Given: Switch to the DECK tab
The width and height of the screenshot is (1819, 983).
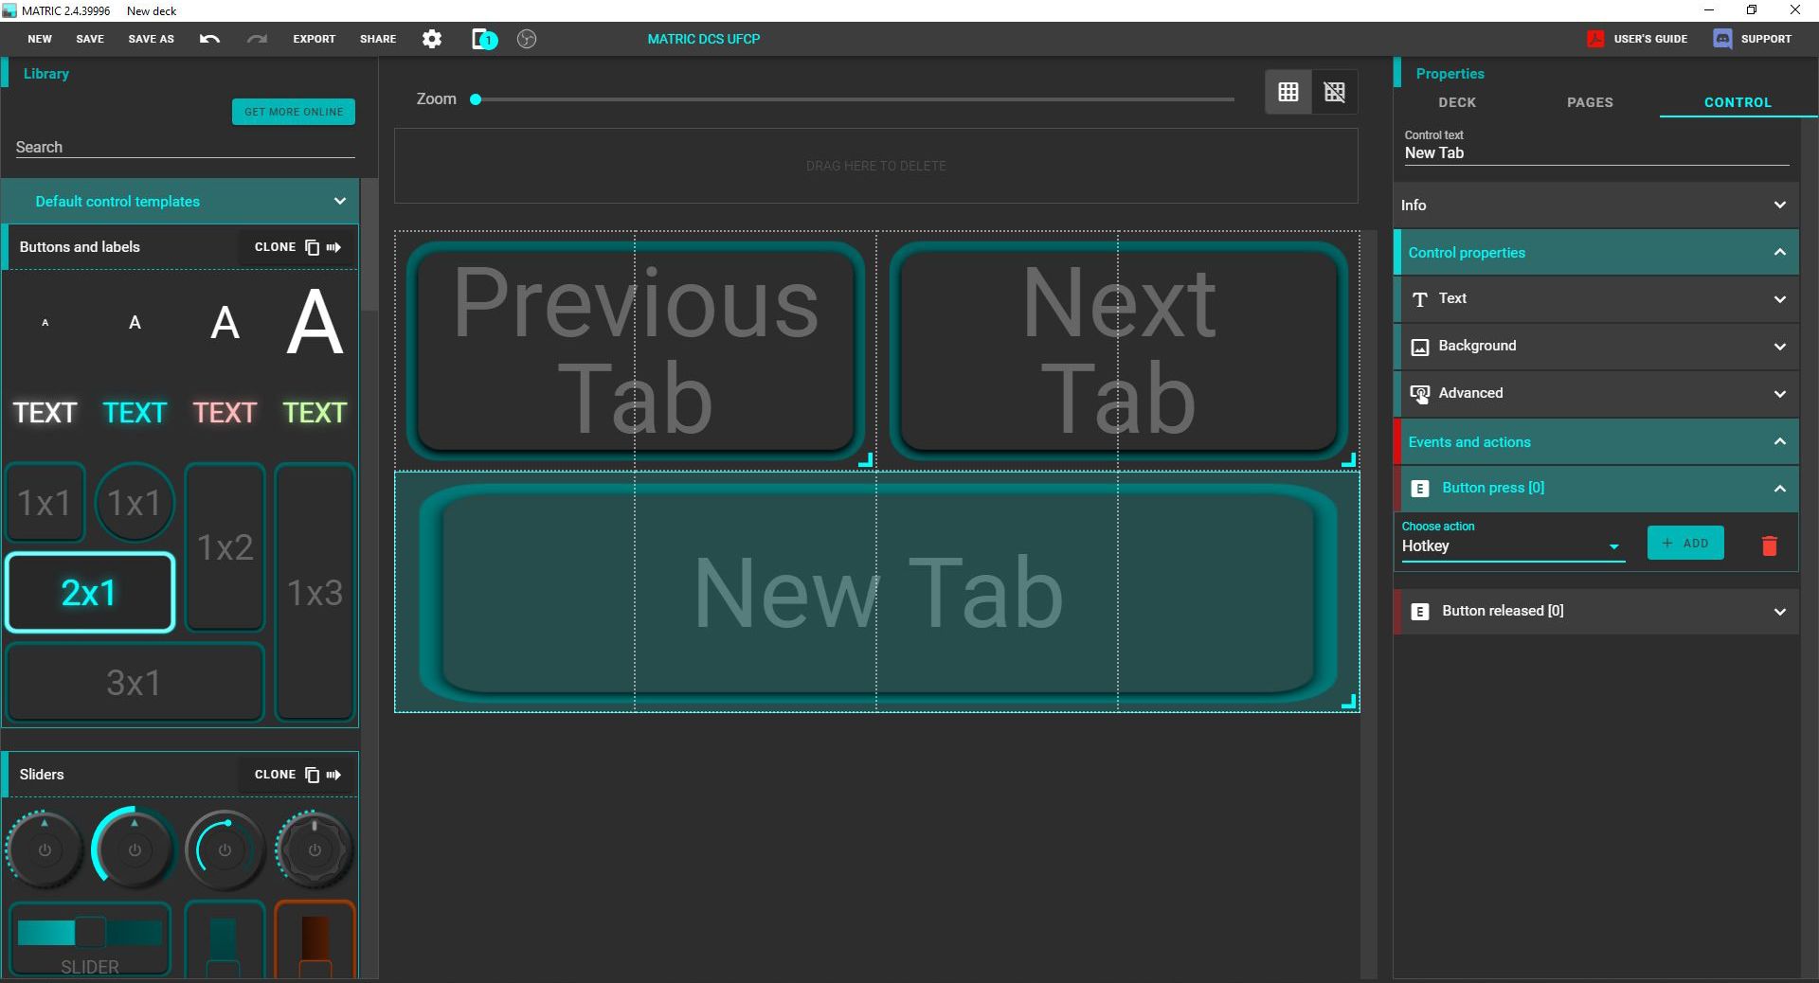Looking at the screenshot, I should click(x=1456, y=102).
